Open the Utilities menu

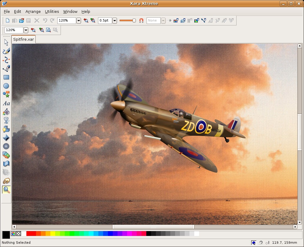click(x=52, y=12)
